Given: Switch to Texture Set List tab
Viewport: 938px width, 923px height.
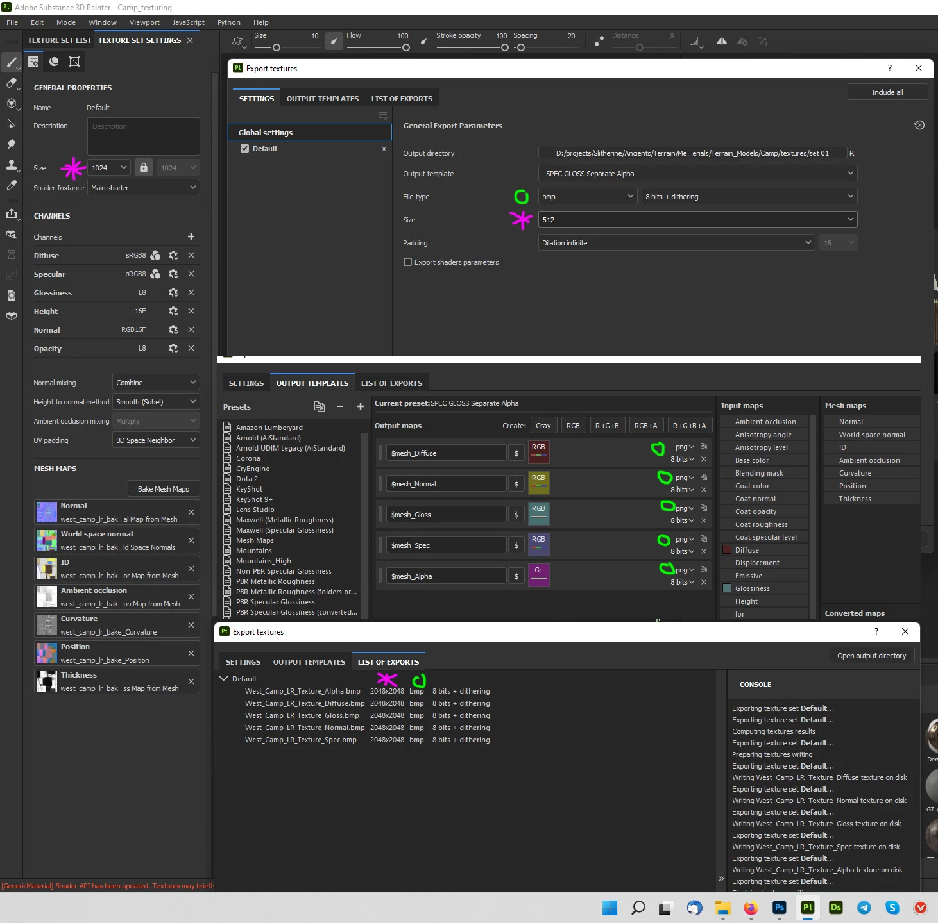Looking at the screenshot, I should pos(60,40).
